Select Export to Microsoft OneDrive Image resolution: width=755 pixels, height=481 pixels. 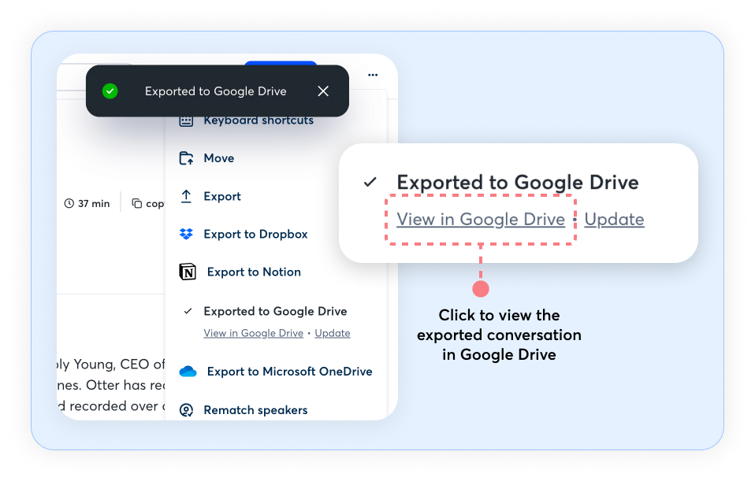[290, 372]
